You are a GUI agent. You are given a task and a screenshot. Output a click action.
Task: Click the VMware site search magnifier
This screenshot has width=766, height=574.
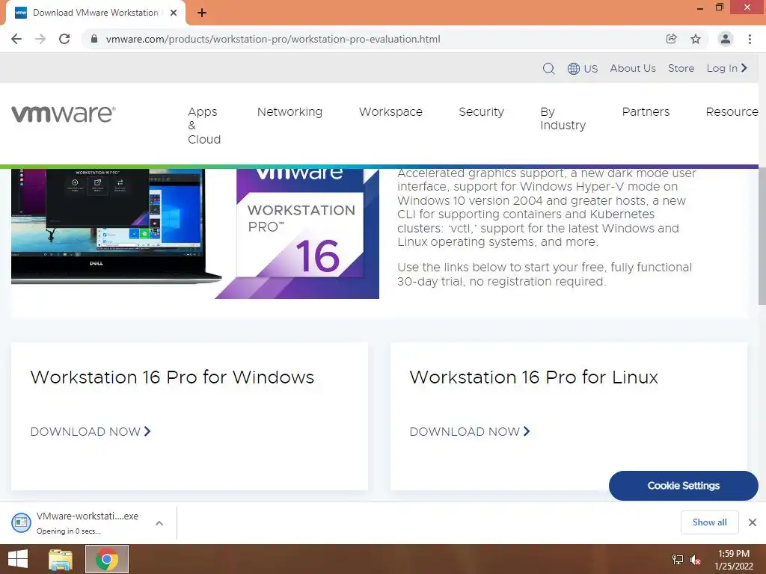point(548,68)
